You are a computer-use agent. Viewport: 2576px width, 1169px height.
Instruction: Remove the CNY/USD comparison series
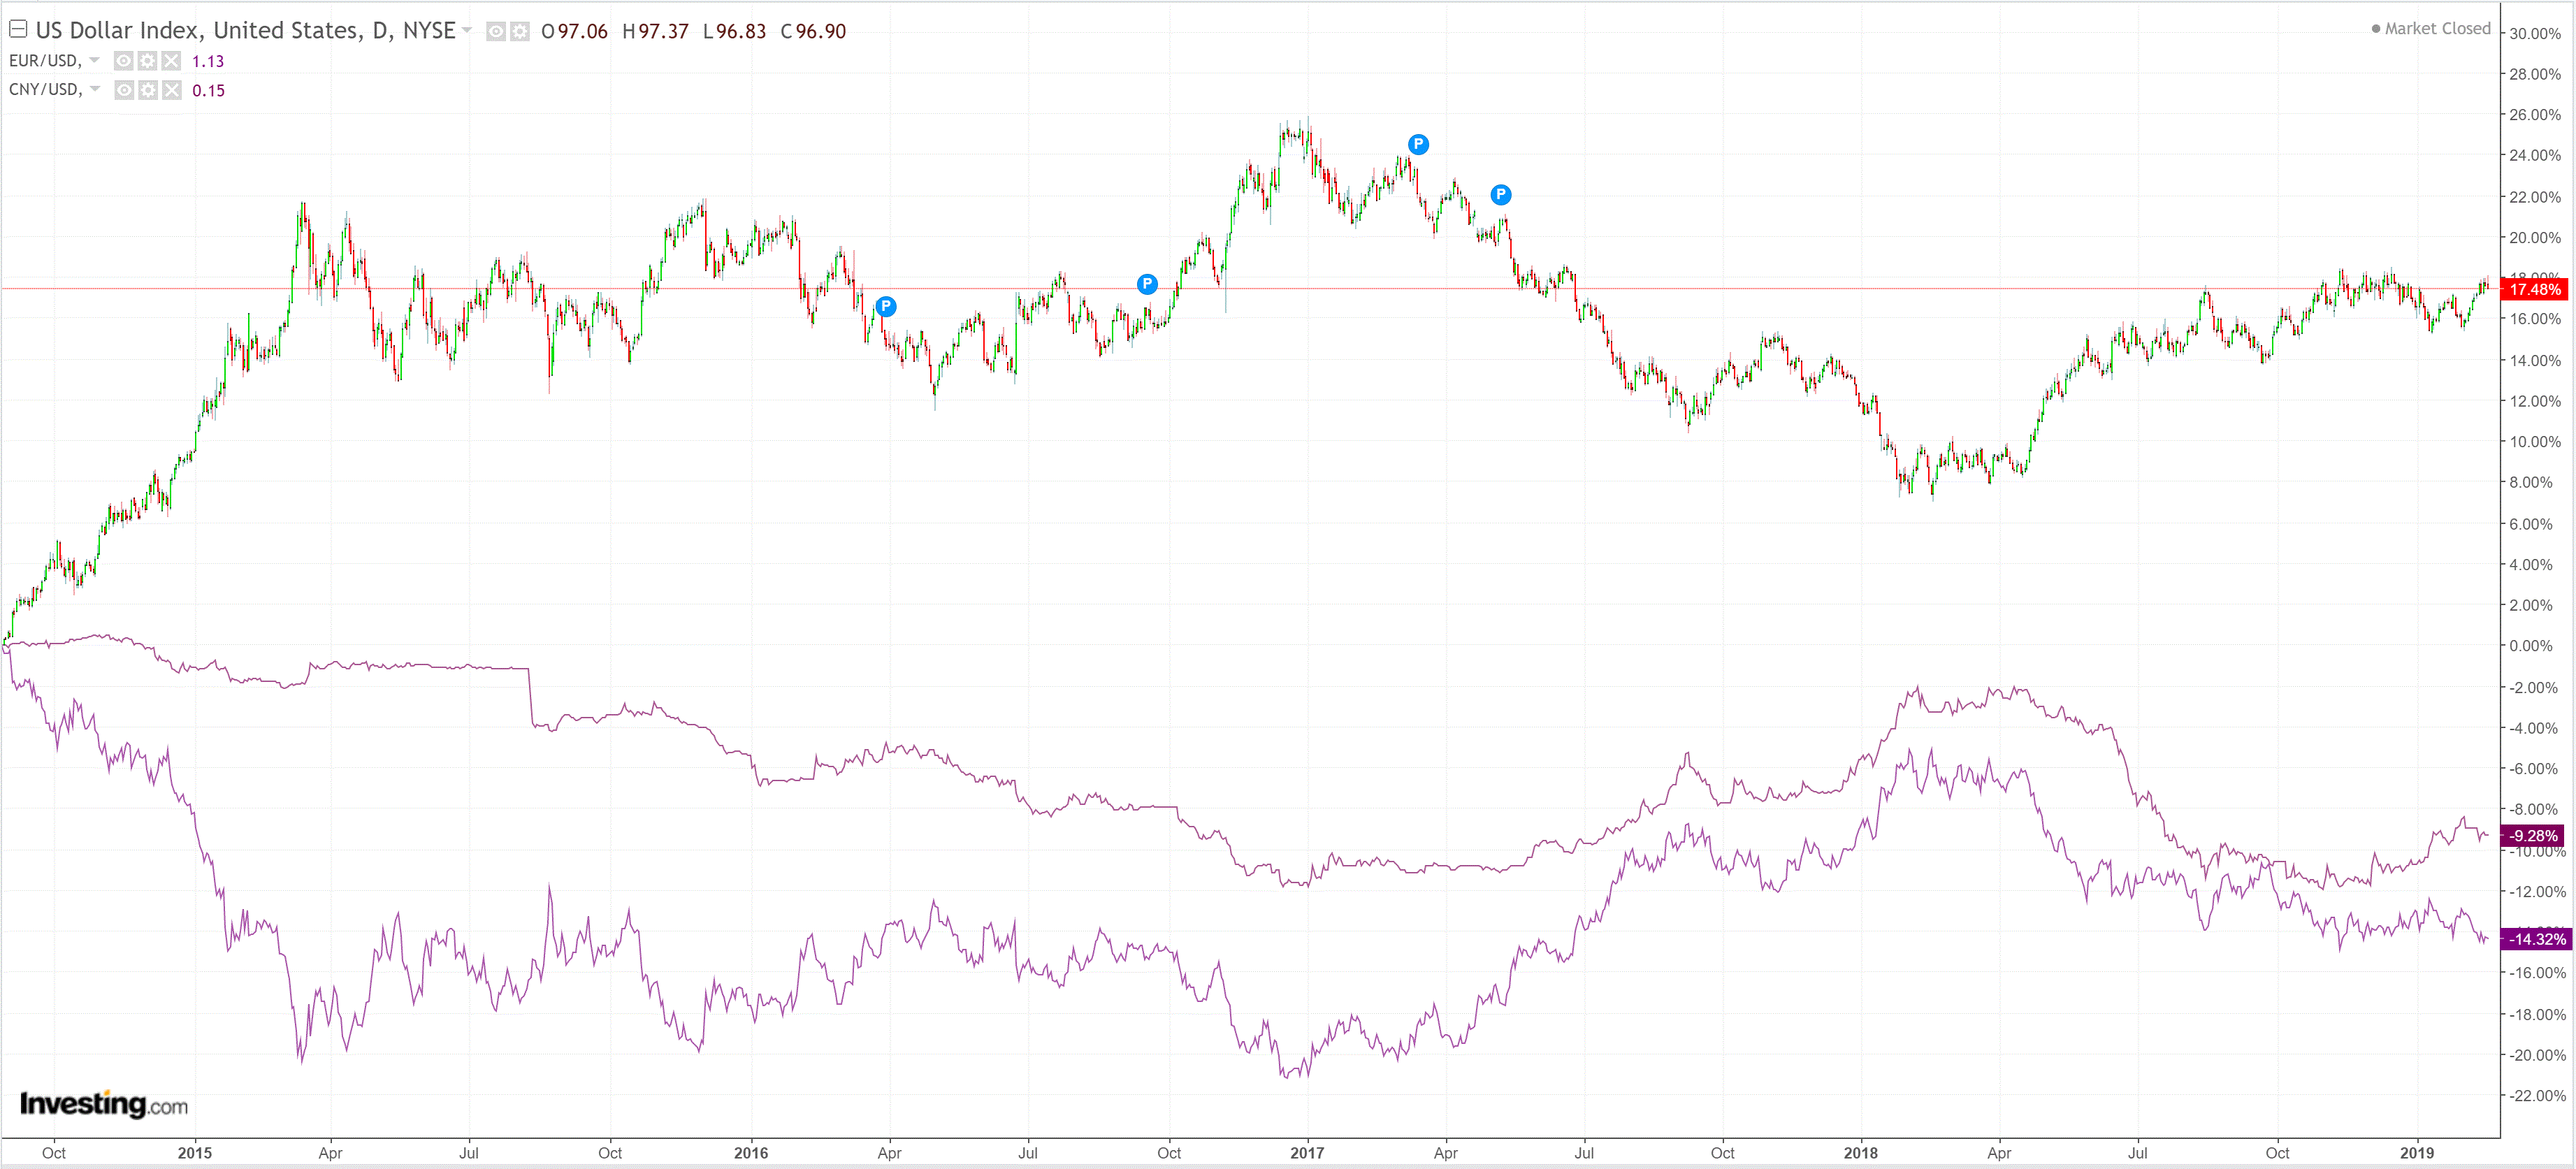pos(172,90)
